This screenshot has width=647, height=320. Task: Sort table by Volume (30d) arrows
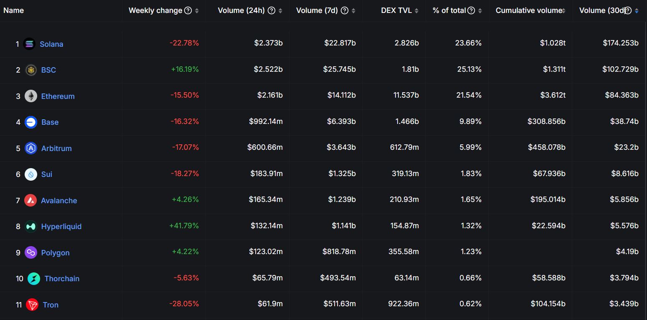pos(637,11)
